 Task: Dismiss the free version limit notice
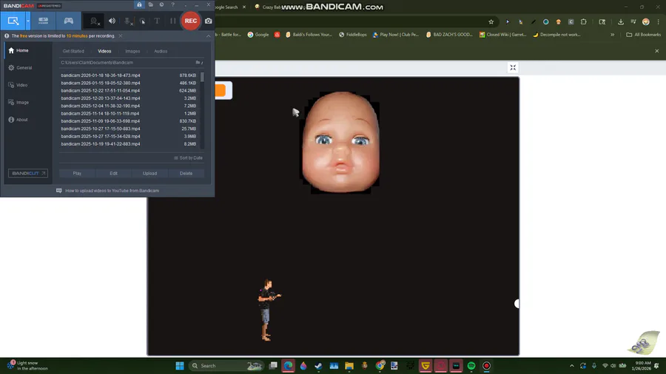121,36
